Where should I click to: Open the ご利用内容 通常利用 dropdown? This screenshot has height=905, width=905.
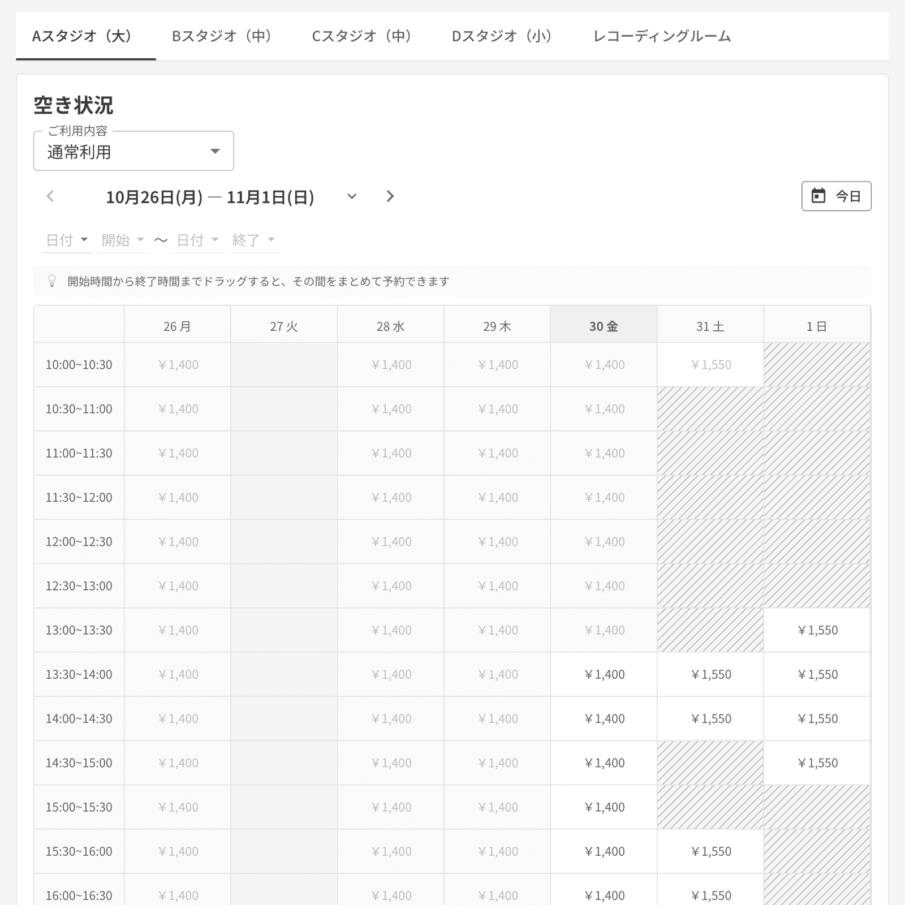pos(133,151)
